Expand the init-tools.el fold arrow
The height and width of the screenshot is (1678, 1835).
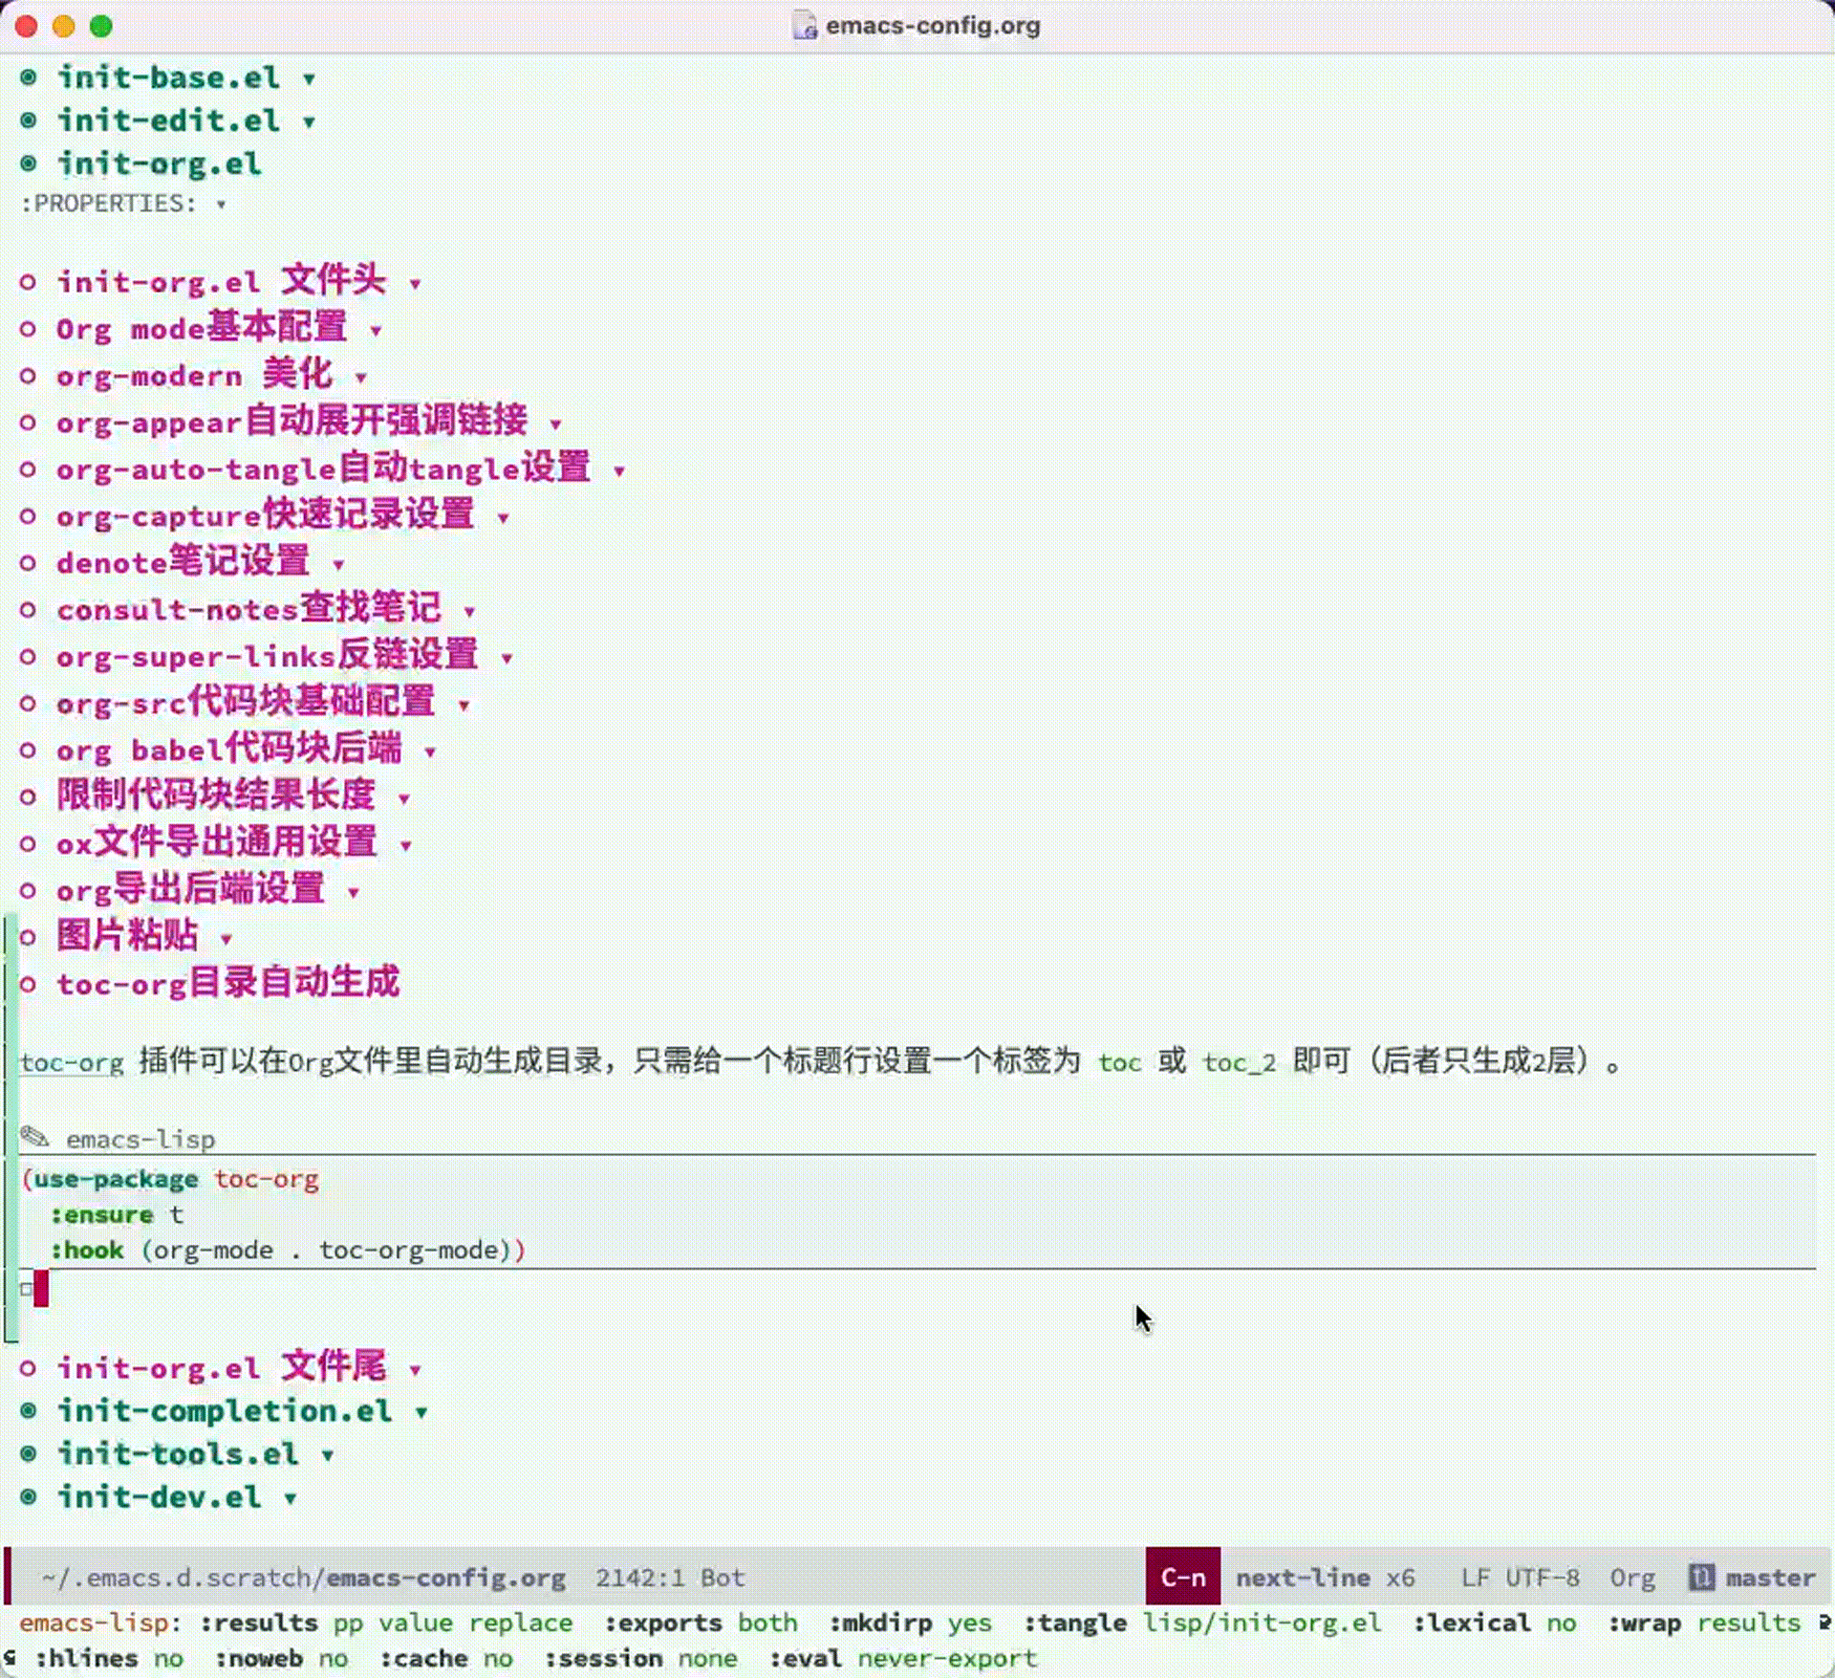(x=328, y=1456)
